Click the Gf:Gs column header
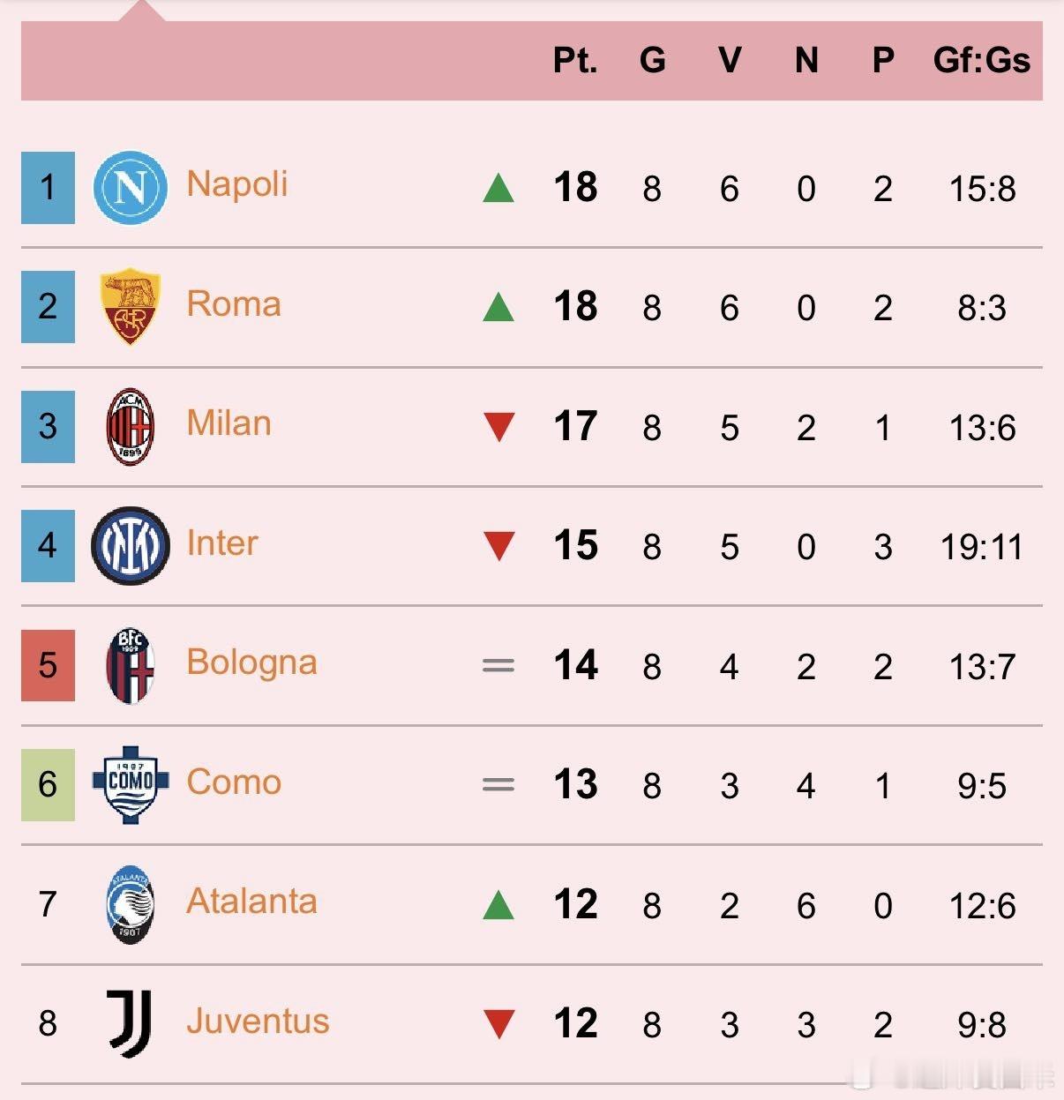The height and width of the screenshot is (1100, 1064). pos(981,60)
